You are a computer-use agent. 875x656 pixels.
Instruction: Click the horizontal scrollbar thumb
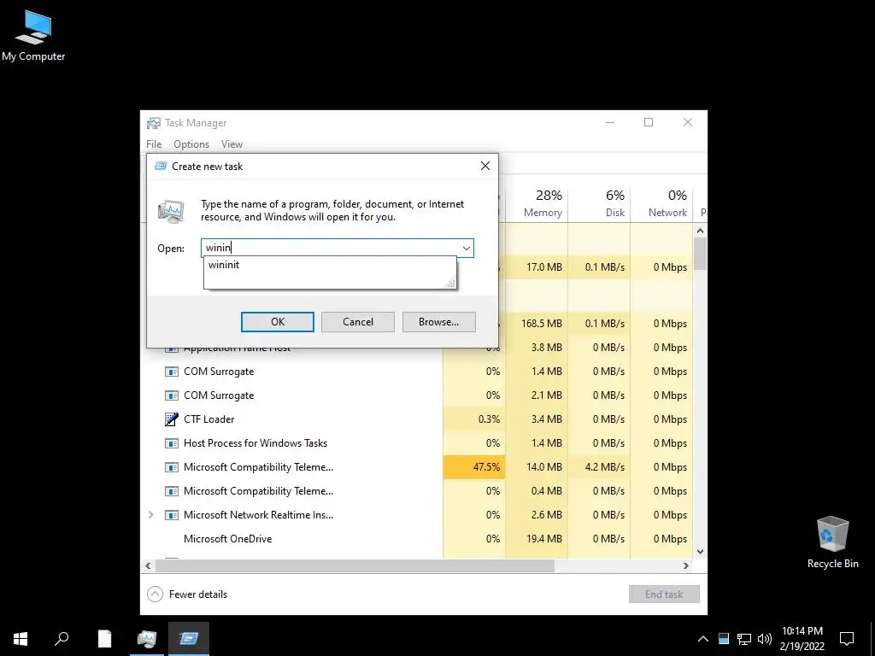point(355,565)
